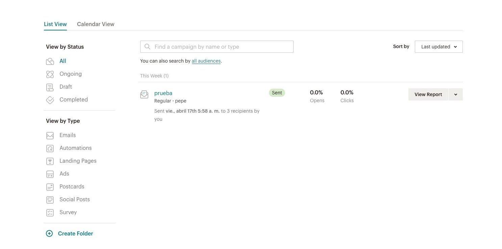This screenshot has width=502, height=249.
Task: Follow the all audiences link
Action: 206,61
